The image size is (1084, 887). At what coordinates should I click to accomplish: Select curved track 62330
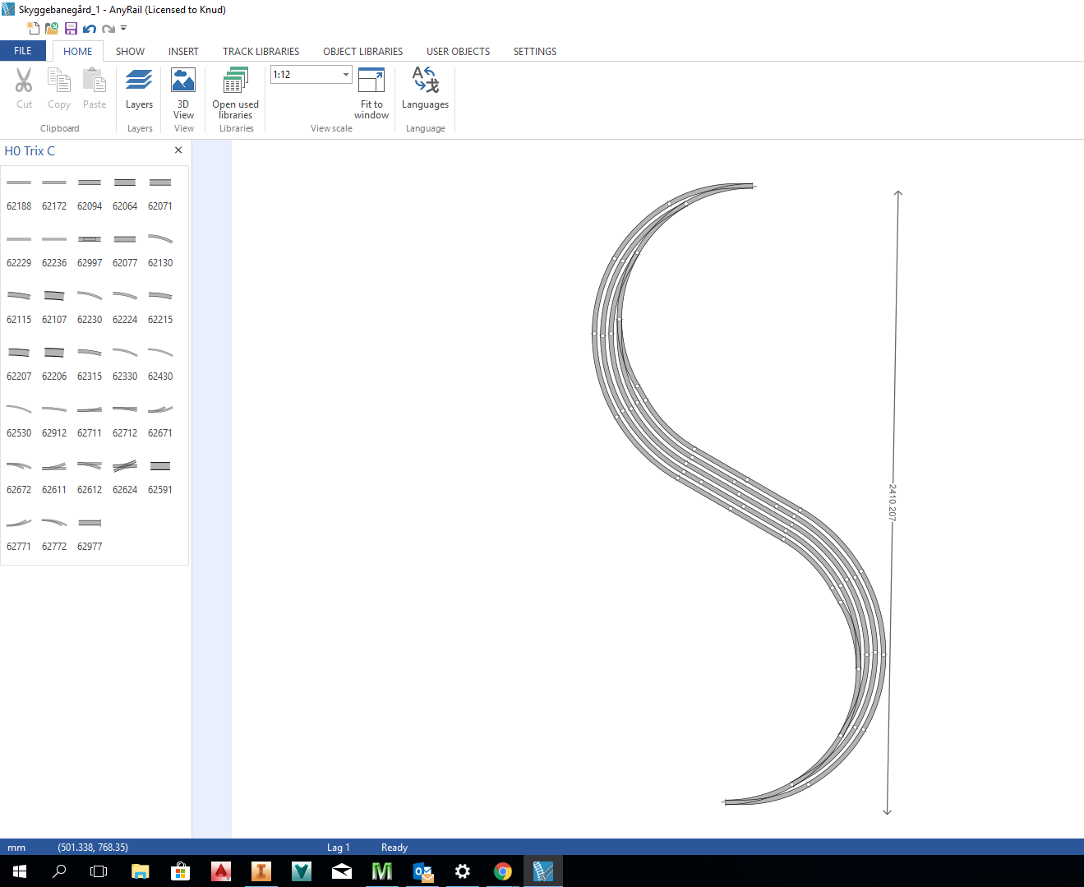[125, 363]
